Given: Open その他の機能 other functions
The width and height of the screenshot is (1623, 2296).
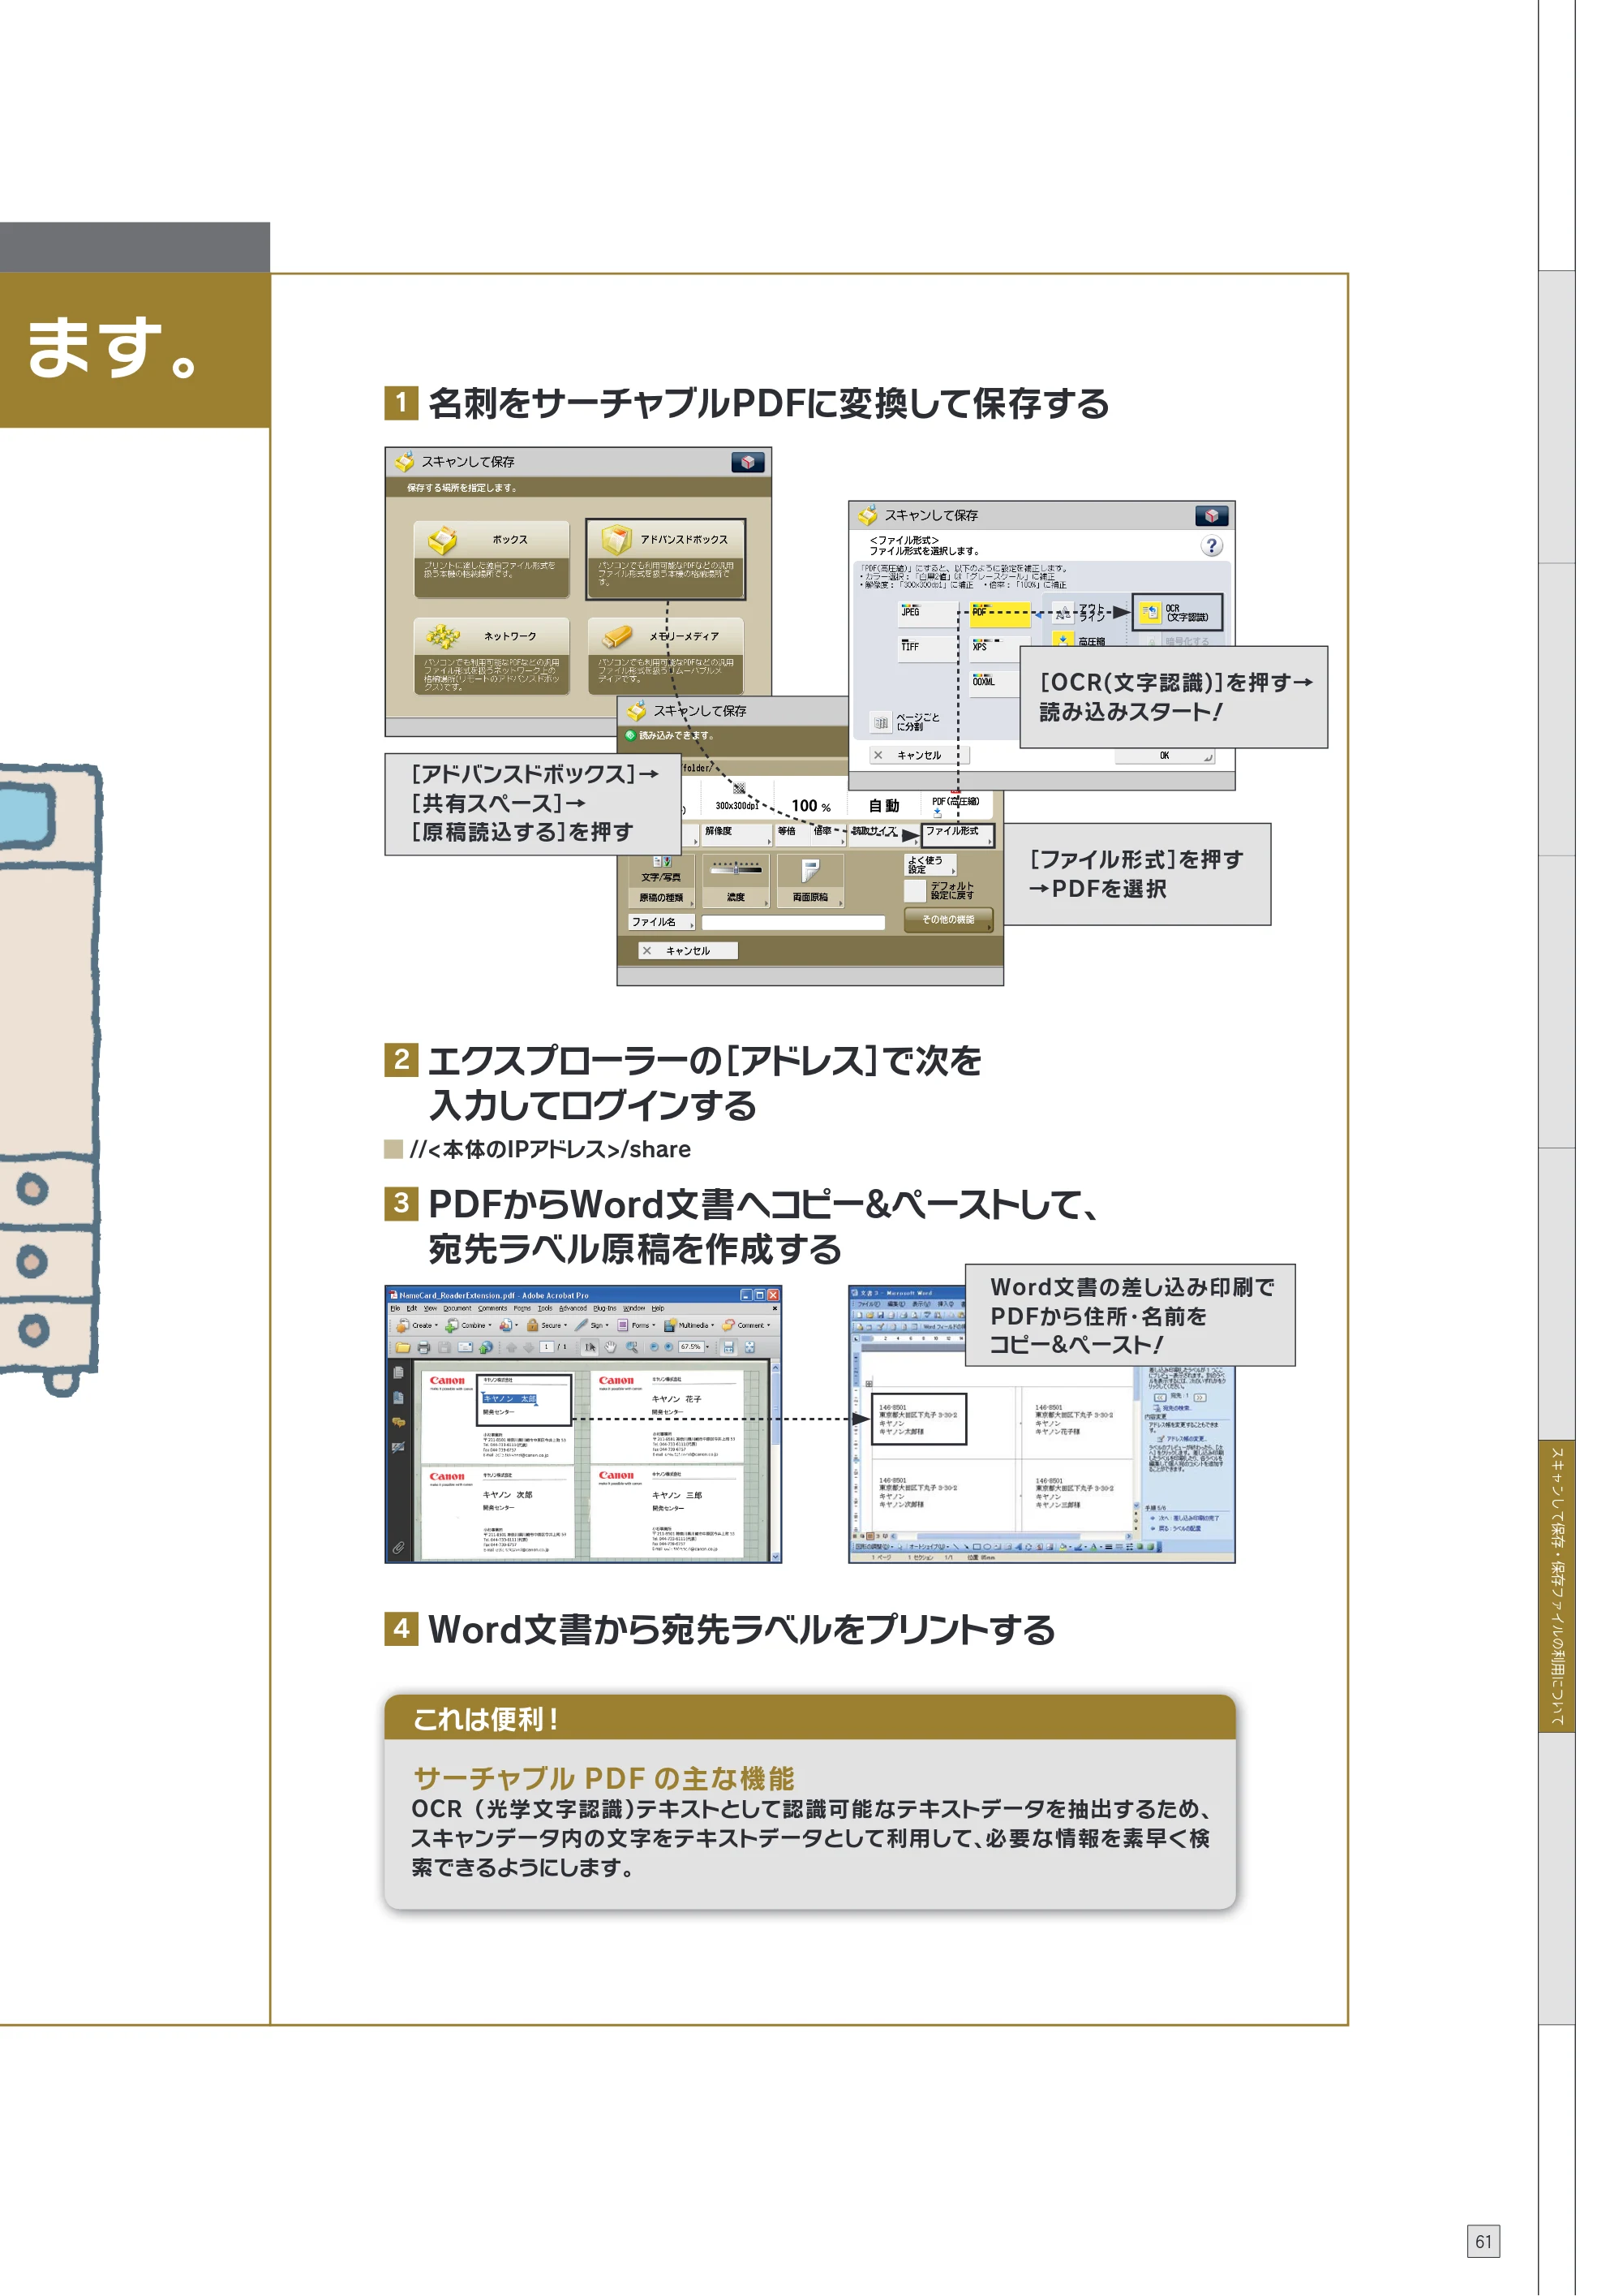Looking at the screenshot, I should (950, 920).
